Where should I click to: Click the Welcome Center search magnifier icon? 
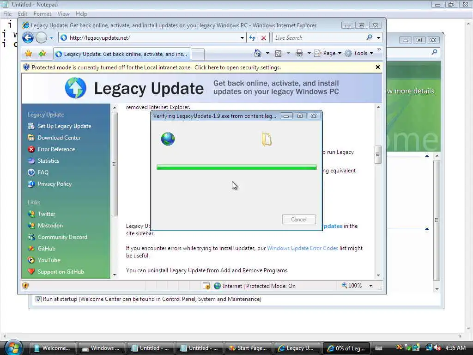(x=434, y=52)
